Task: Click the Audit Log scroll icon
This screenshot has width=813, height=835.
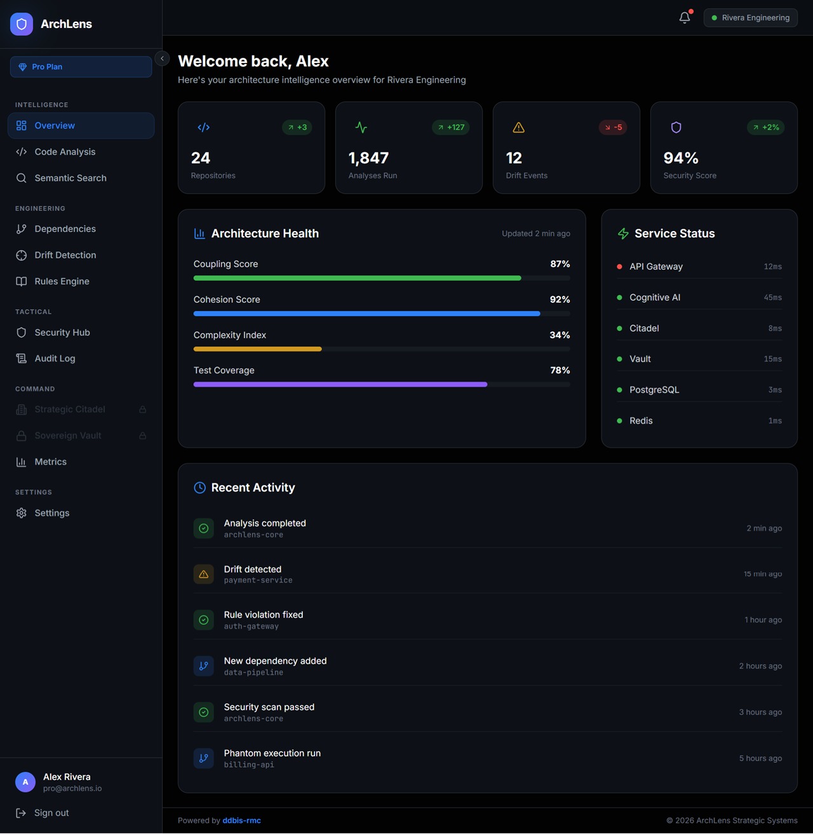Action: [22, 359]
